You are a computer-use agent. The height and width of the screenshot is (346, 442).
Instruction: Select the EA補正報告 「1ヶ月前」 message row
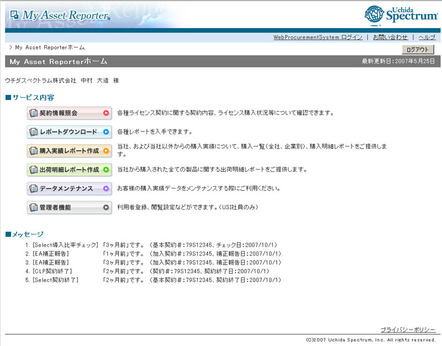(x=154, y=254)
